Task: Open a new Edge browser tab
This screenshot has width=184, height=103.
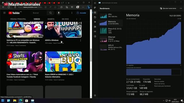Action: (x=69, y=3)
